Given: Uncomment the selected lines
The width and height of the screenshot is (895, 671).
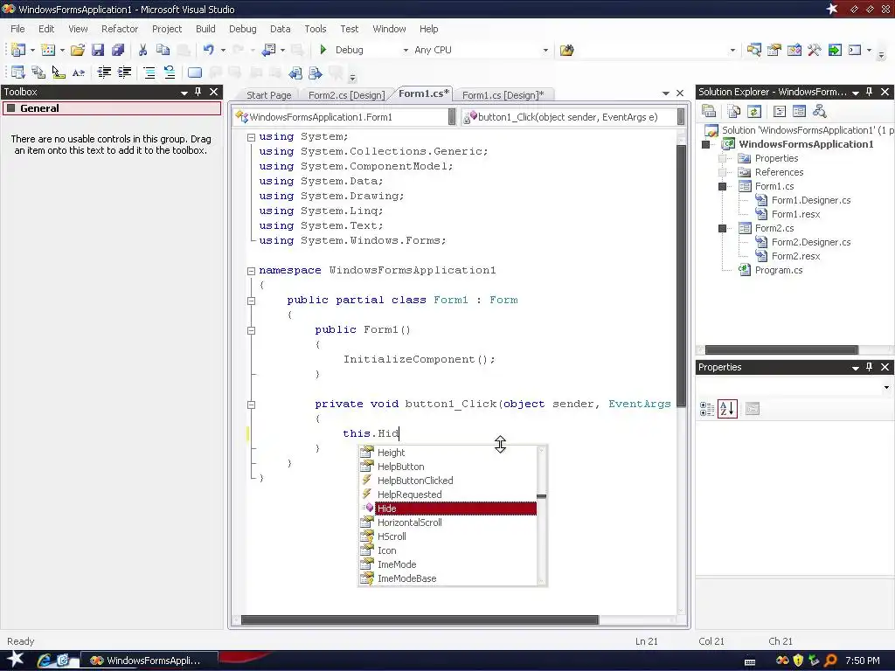Looking at the screenshot, I should [170, 73].
